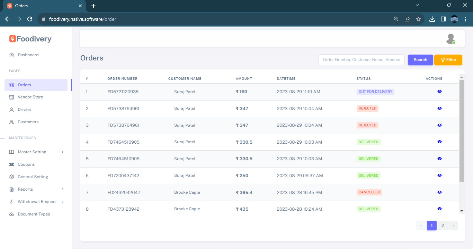Open browser profile picture icon
The image size is (473, 249).
coord(454,19)
